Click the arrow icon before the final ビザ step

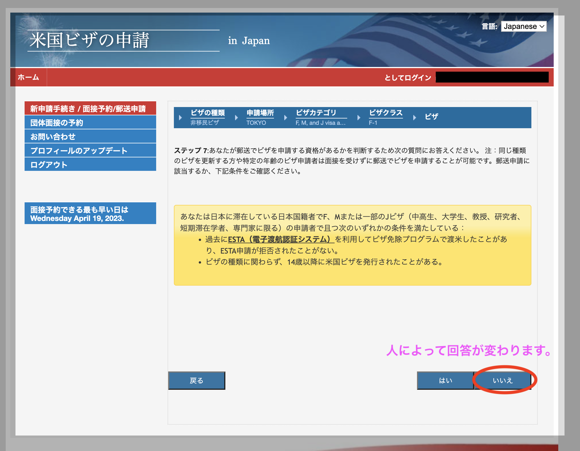coord(415,118)
